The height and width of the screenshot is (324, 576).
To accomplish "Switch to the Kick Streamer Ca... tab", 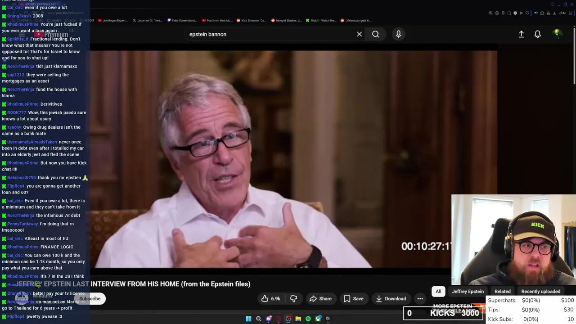I will point(251,20).
